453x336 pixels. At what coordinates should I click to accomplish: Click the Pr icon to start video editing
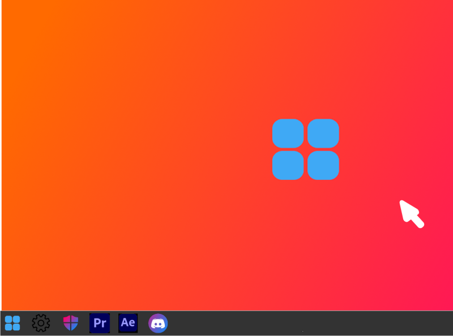[100, 323]
